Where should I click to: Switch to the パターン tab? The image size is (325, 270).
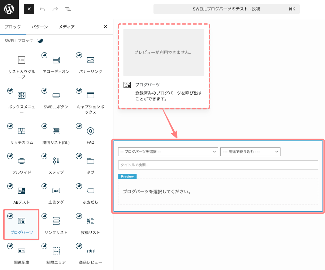39,27
